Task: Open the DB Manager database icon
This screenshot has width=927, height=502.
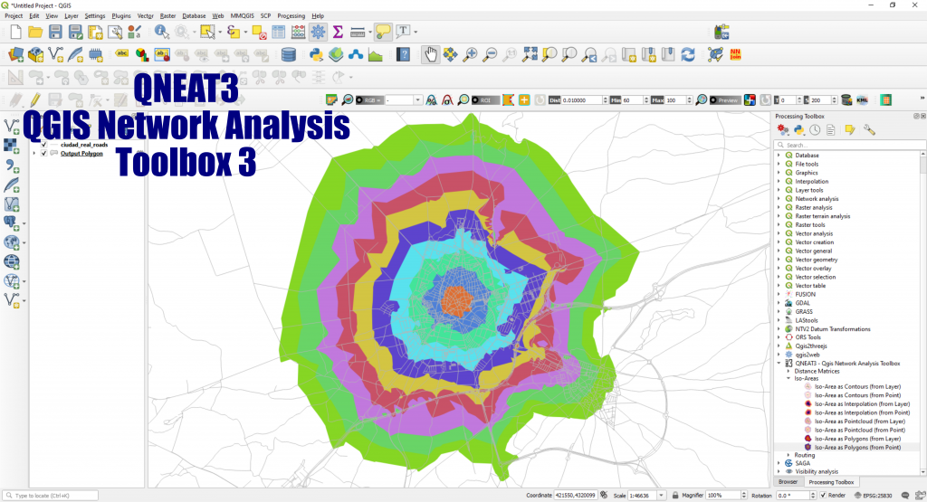Action: (289, 55)
